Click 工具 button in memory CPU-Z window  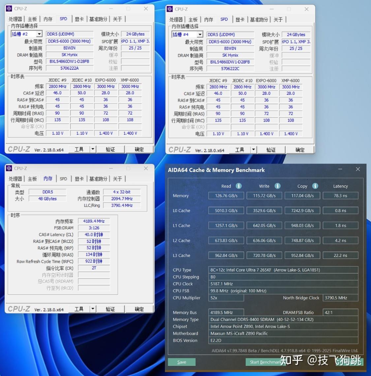pyautogui.click(x=79, y=309)
